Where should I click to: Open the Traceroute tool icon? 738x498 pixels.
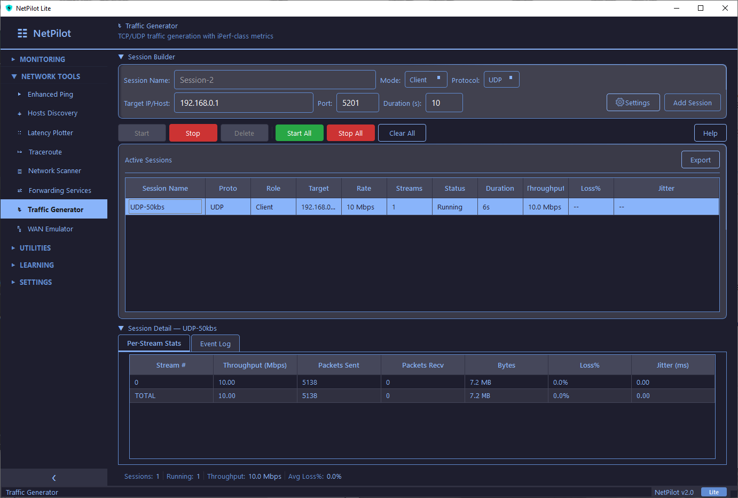tap(20, 152)
